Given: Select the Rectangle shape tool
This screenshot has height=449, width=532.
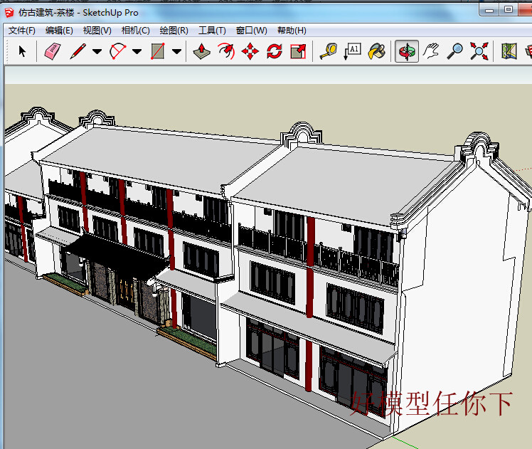Looking at the screenshot, I should click(x=158, y=51).
